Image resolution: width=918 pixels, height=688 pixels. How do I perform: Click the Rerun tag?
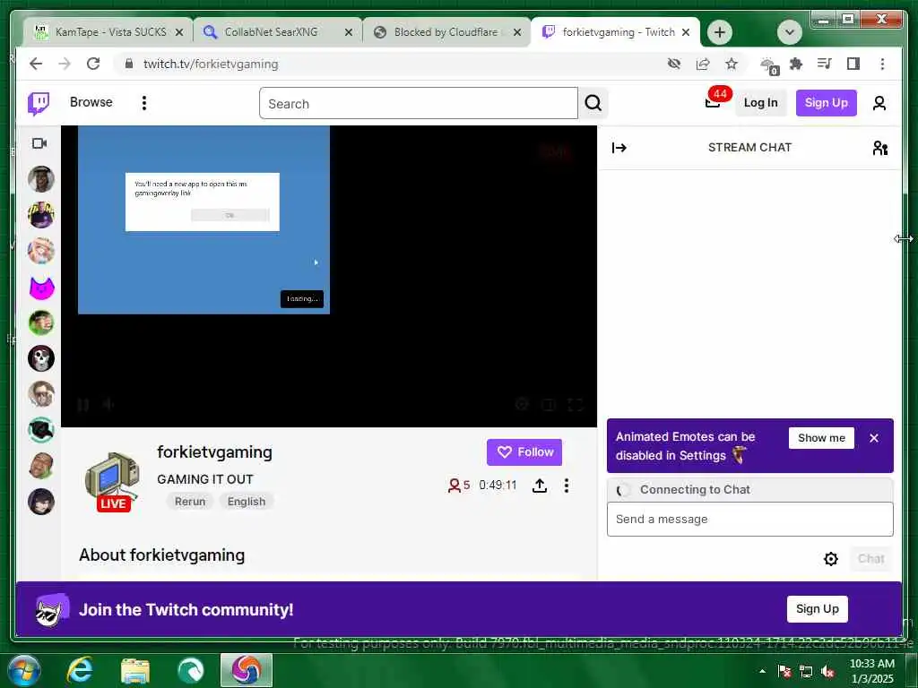click(190, 502)
